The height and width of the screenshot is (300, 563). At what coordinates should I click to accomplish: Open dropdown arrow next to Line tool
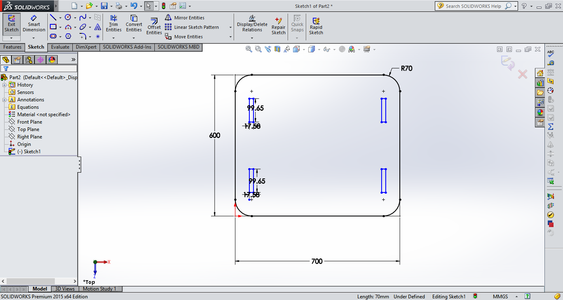[60, 18]
